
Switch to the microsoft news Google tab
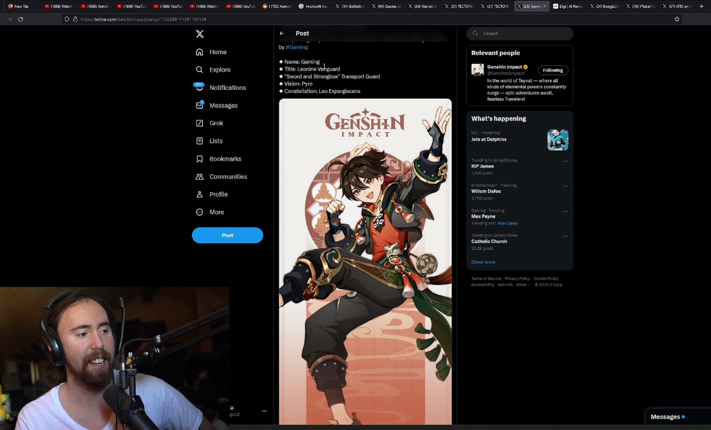(313, 6)
